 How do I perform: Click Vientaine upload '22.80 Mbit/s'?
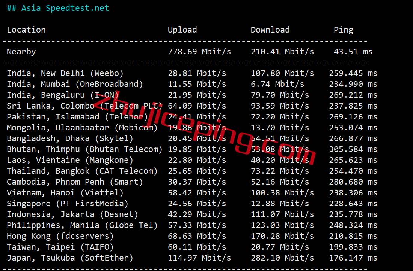197,160
